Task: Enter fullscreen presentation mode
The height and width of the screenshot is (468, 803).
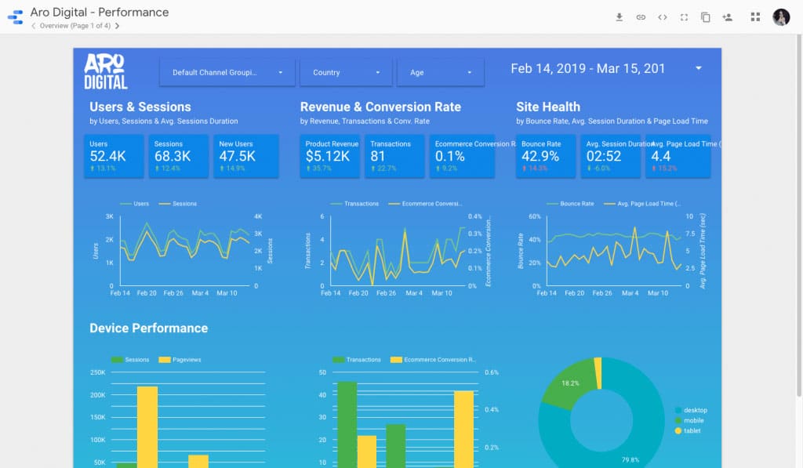Action: coord(684,17)
